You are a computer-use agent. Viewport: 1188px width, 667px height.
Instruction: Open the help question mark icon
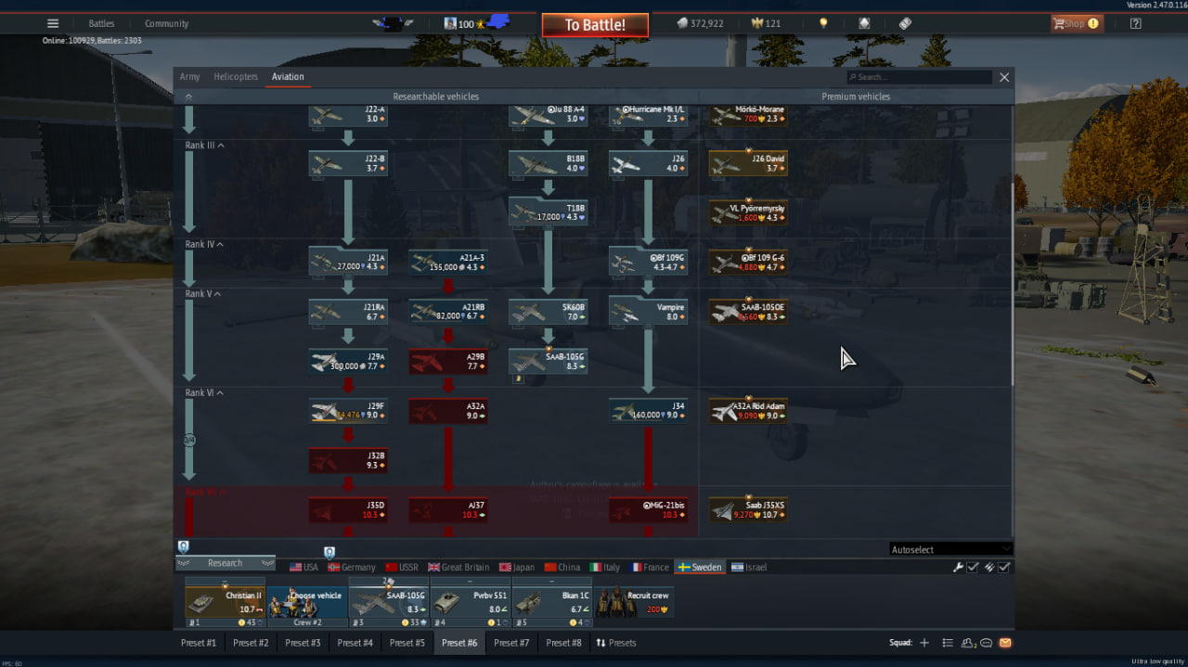pyautogui.click(x=1135, y=24)
